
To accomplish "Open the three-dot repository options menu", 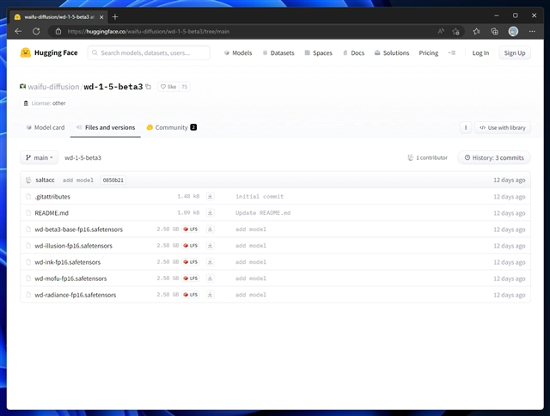I will point(466,128).
